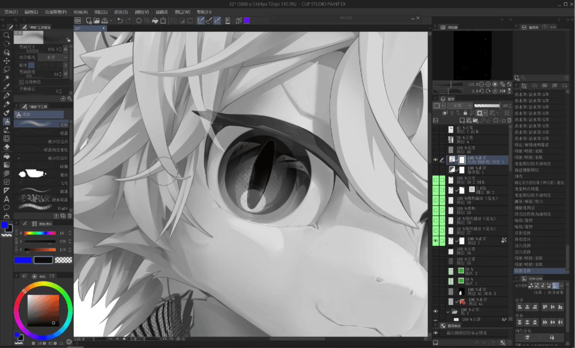Screen dimensions: 575x348
Task: Click the Save icon in command bar
Action: [x=105, y=21]
